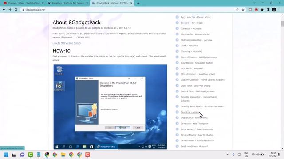Open the Extensions puzzle-piece menu
The image size is (284, 159).
262,10
